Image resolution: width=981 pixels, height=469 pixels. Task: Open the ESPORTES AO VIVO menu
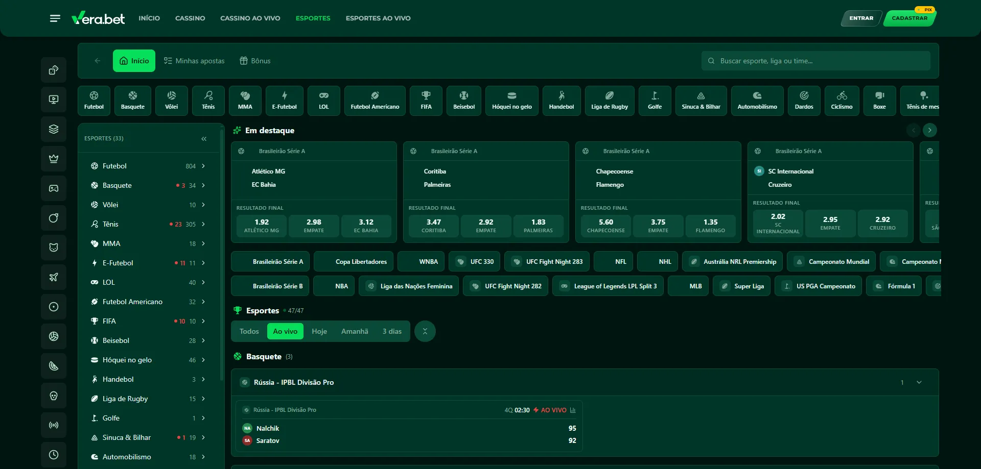click(x=378, y=18)
